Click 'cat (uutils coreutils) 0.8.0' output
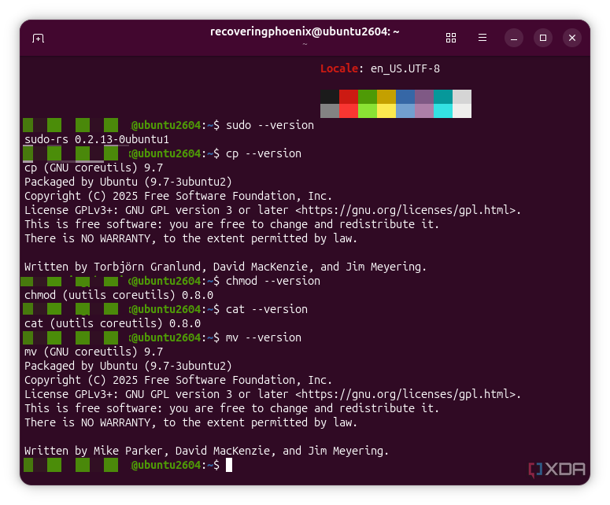 pos(113,323)
